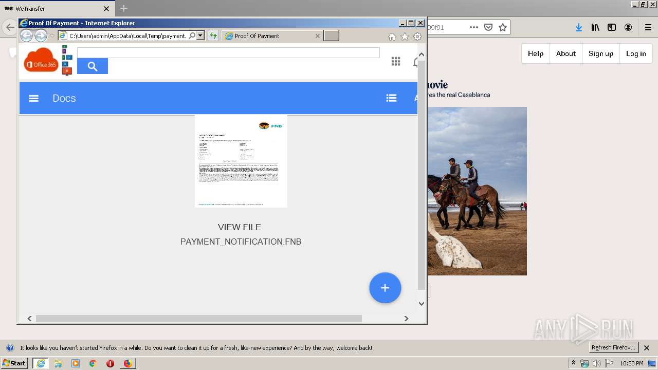This screenshot has width=658, height=370.
Task: Click scroll right arrow at page bottom
Action: pos(406,319)
